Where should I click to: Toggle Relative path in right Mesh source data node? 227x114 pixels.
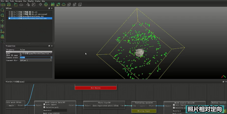(174, 108)
